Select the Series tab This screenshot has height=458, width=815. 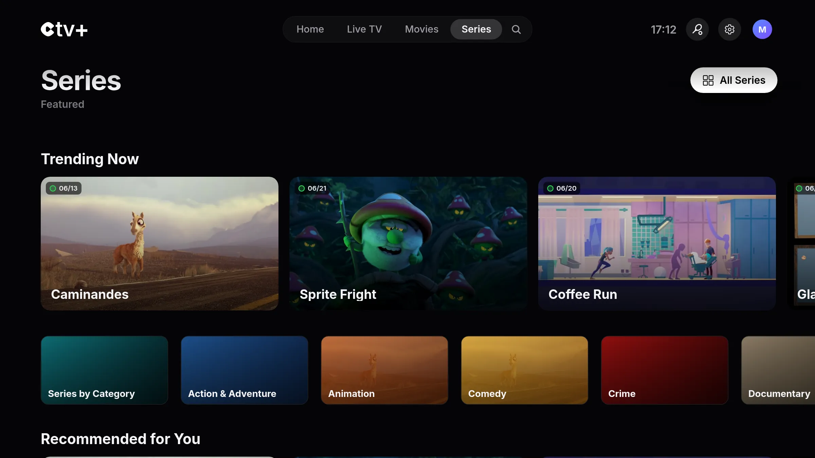point(476,29)
